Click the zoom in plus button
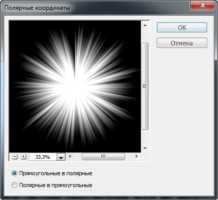Screen dimensions: 218x200 (x=23, y=157)
